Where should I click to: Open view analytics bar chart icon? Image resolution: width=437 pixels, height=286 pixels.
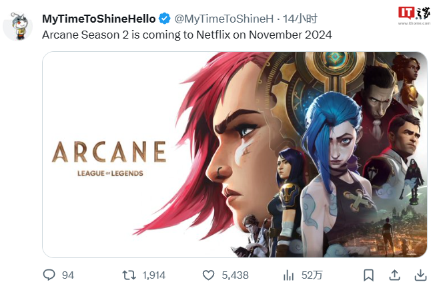tap(289, 275)
